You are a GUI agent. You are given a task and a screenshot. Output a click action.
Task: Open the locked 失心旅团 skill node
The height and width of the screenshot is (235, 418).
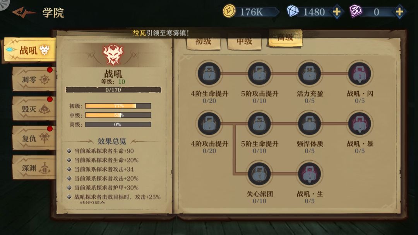pos(259,174)
